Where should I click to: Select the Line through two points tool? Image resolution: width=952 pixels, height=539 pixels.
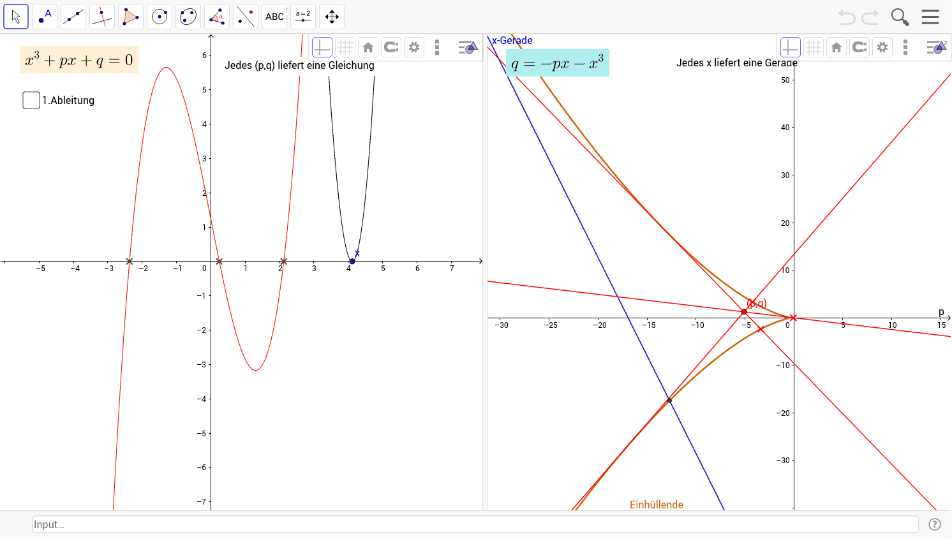tap(73, 17)
